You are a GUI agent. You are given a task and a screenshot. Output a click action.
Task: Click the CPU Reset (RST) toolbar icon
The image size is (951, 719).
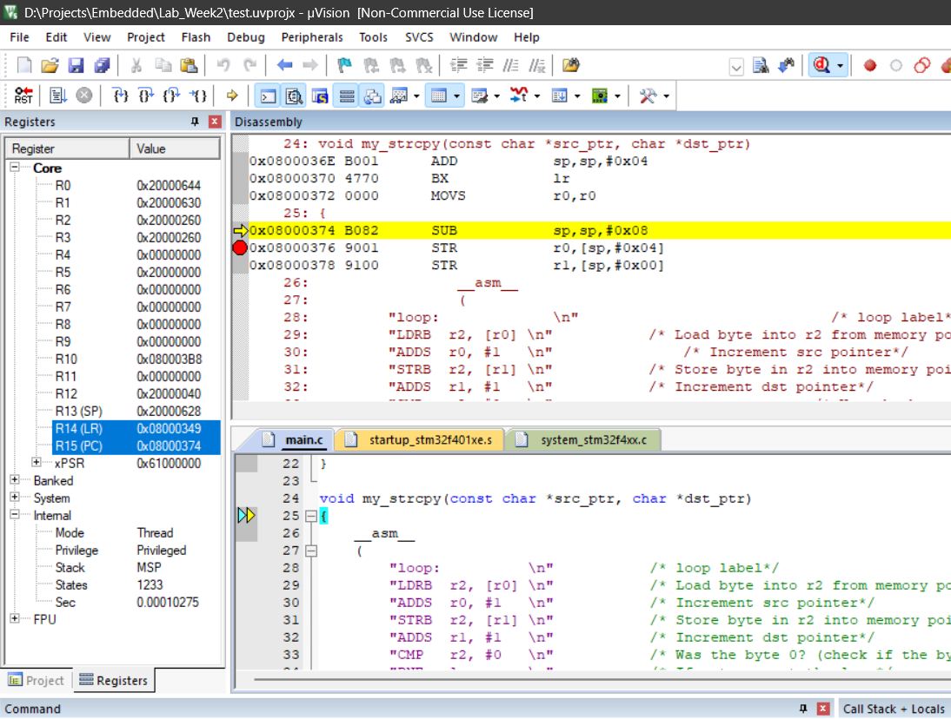(x=23, y=96)
